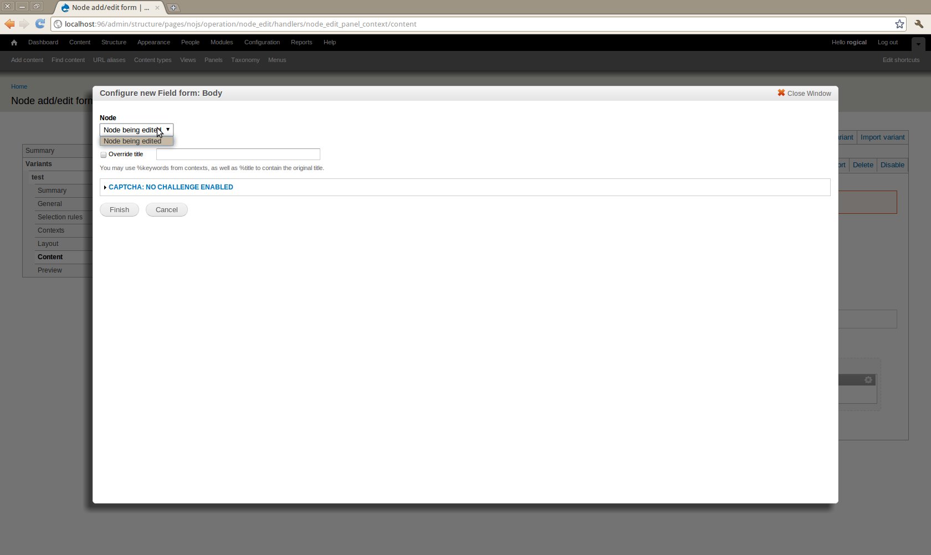
Task: Open the Configuration menu
Action: pyautogui.click(x=262, y=42)
